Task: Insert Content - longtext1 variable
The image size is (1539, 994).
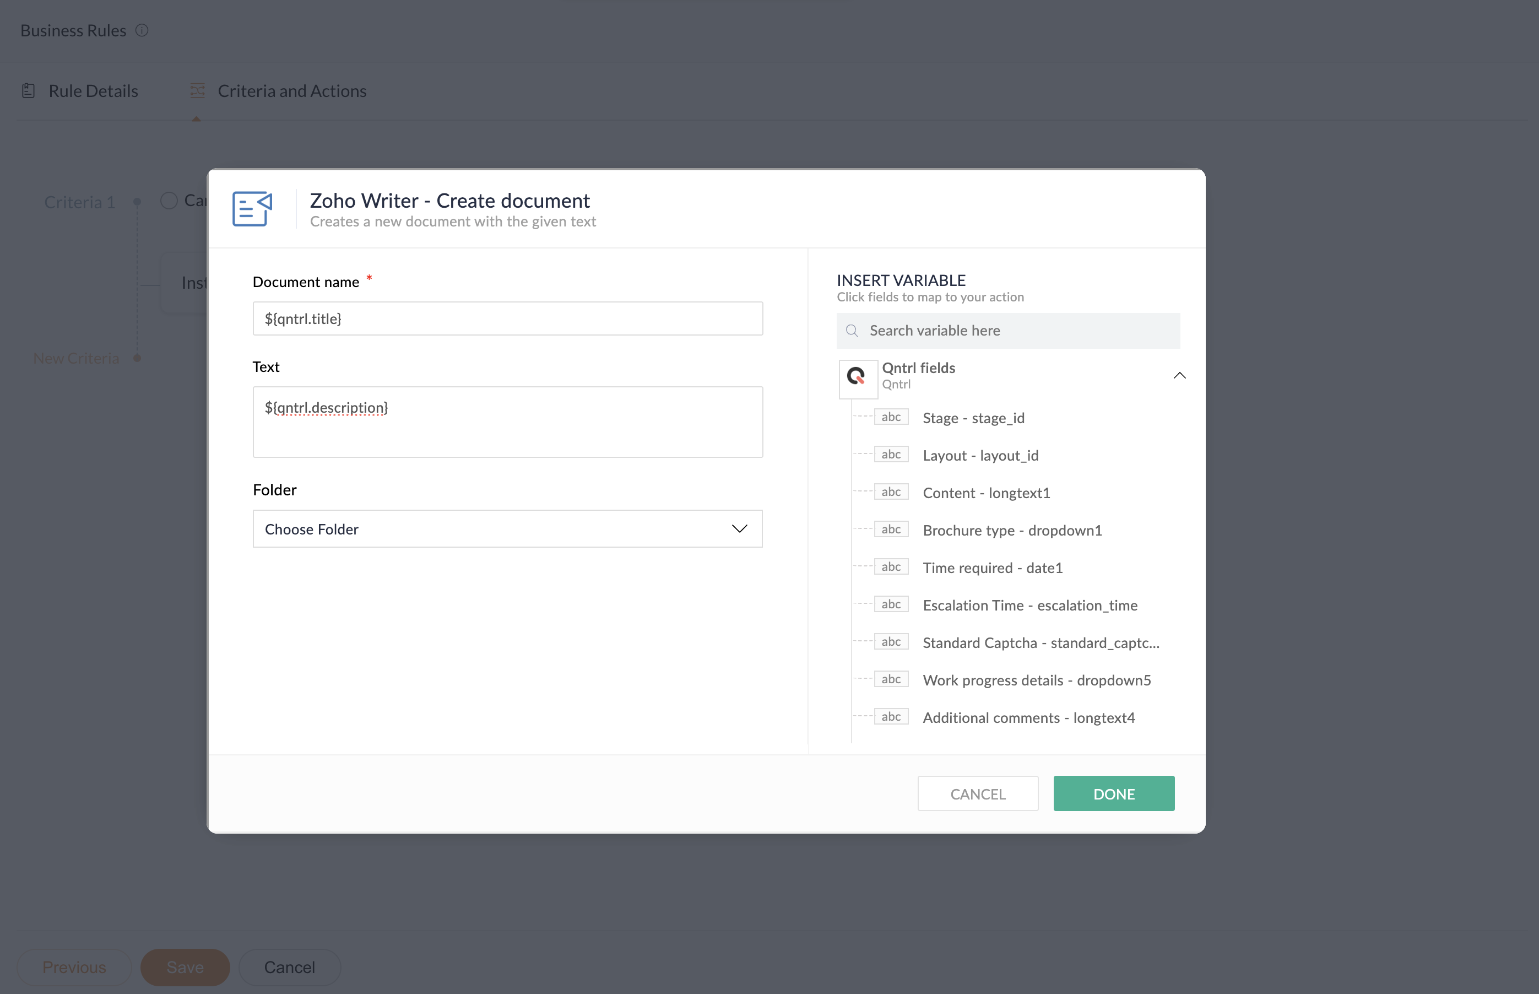Action: pos(986,493)
